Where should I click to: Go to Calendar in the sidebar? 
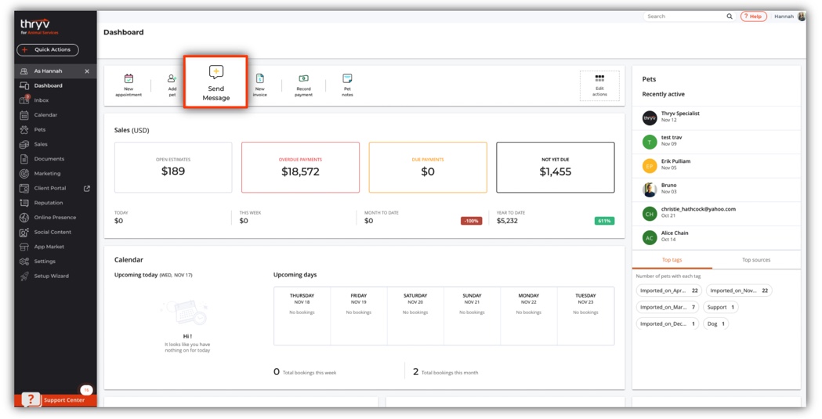(45, 114)
